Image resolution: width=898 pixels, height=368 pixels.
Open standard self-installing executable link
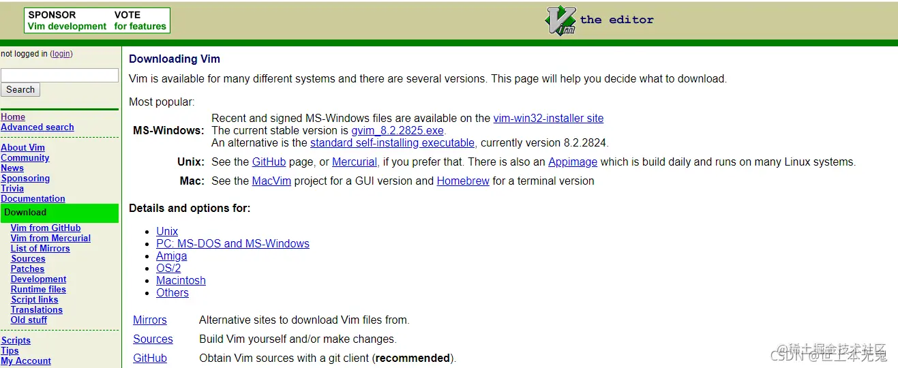pos(392,143)
